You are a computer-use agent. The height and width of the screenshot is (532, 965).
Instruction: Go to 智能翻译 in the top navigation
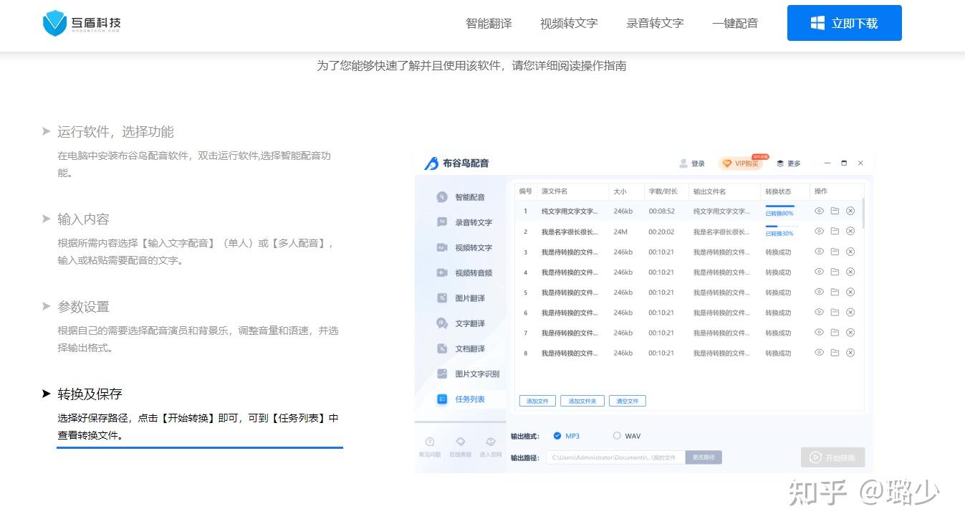tap(489, 23)
